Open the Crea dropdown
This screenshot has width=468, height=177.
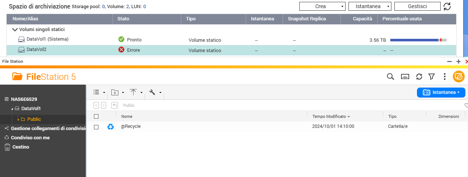[322, 6]
